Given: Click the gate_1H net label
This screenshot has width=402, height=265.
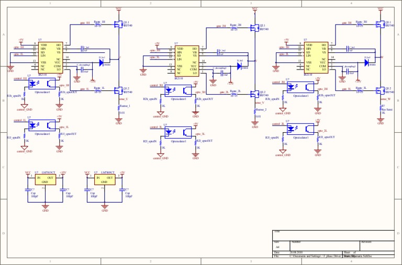Looking at the screenshot, I should pyautogui.click(x=85, y=23).
